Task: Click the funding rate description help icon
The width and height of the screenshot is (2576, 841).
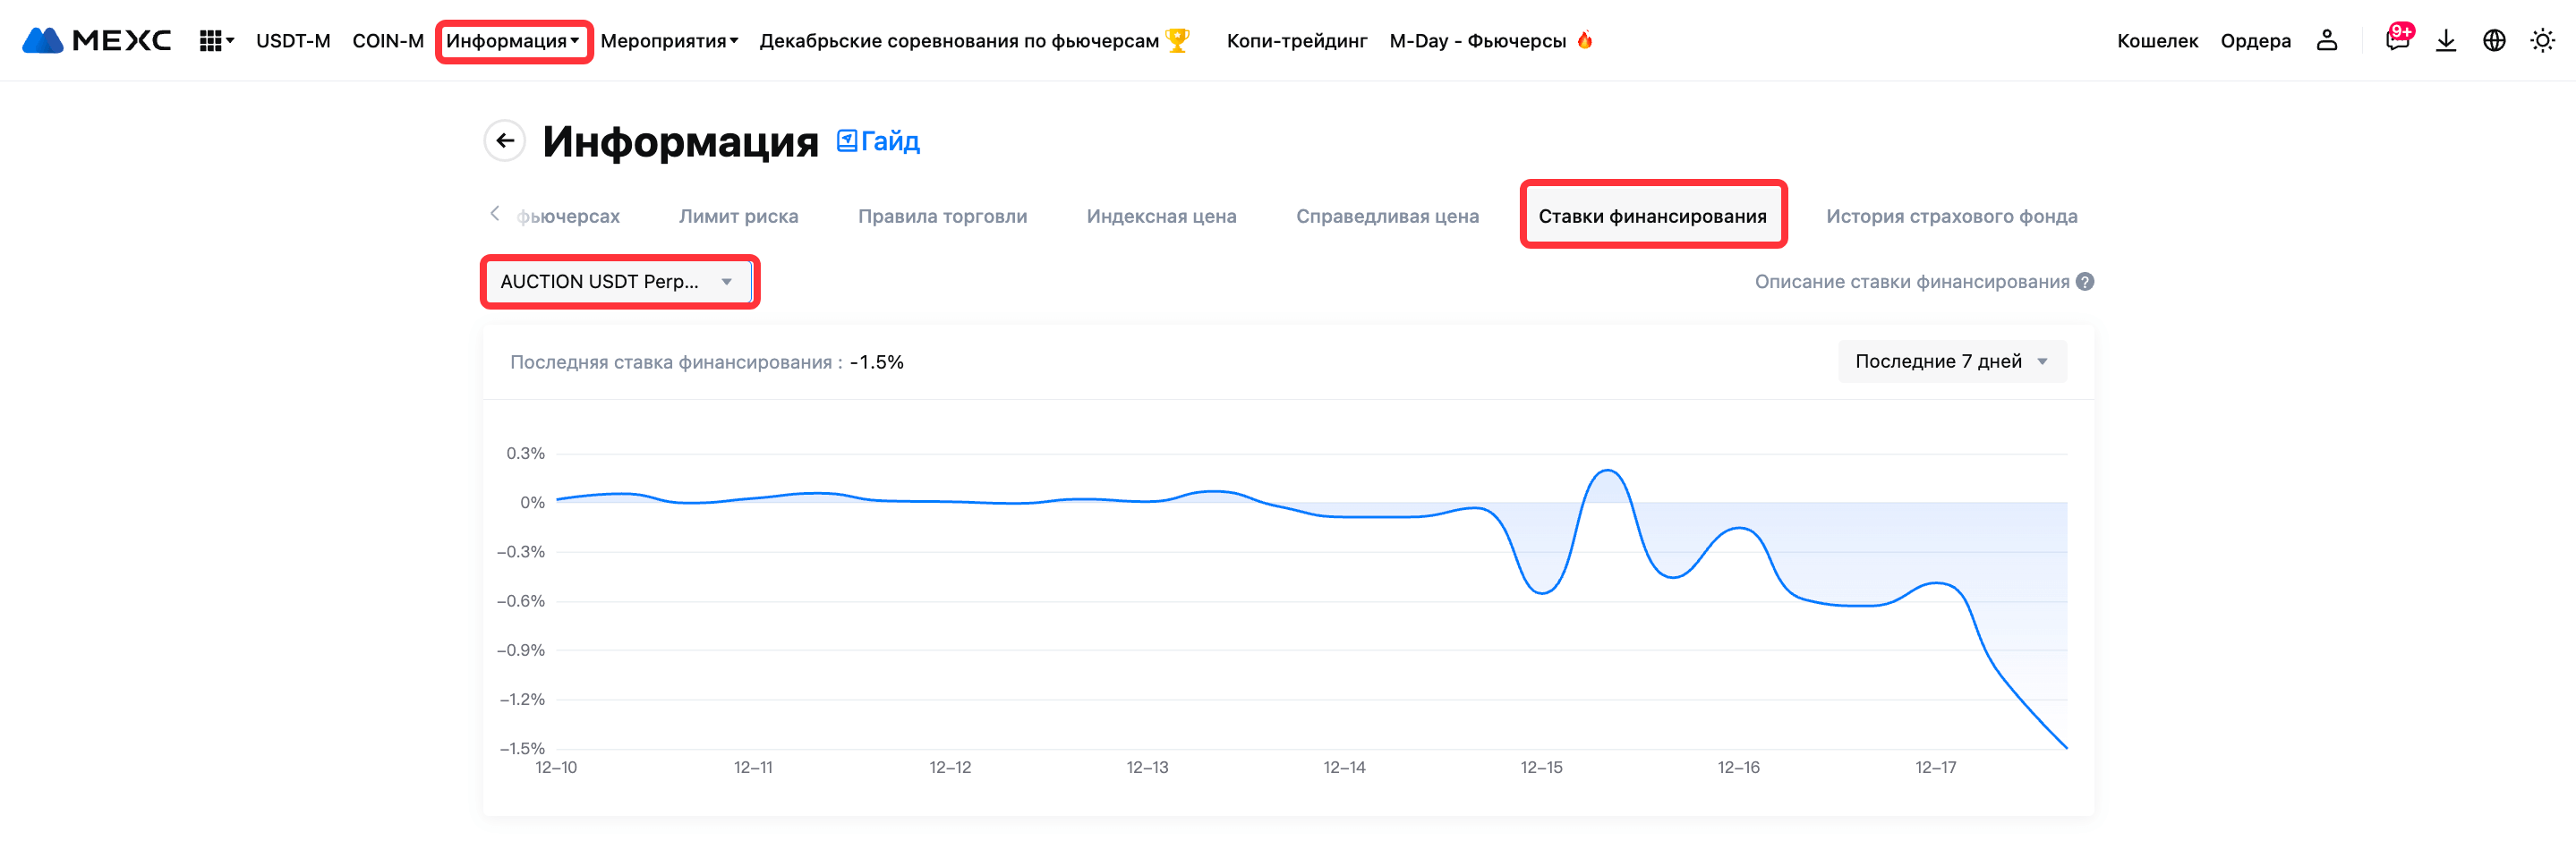Action: coord(2085,282)
